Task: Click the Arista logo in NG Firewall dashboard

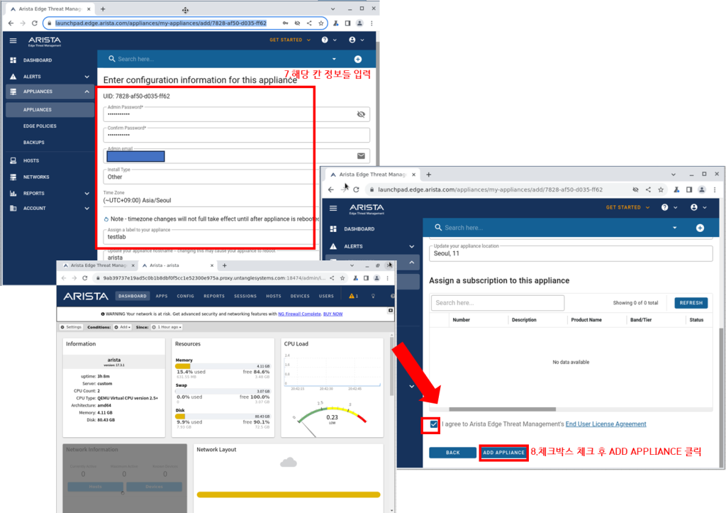Action: point(86,297)
